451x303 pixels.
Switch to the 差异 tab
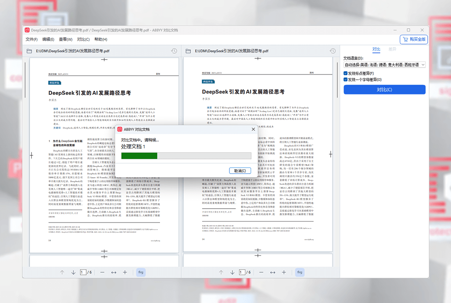coord(392,49)
